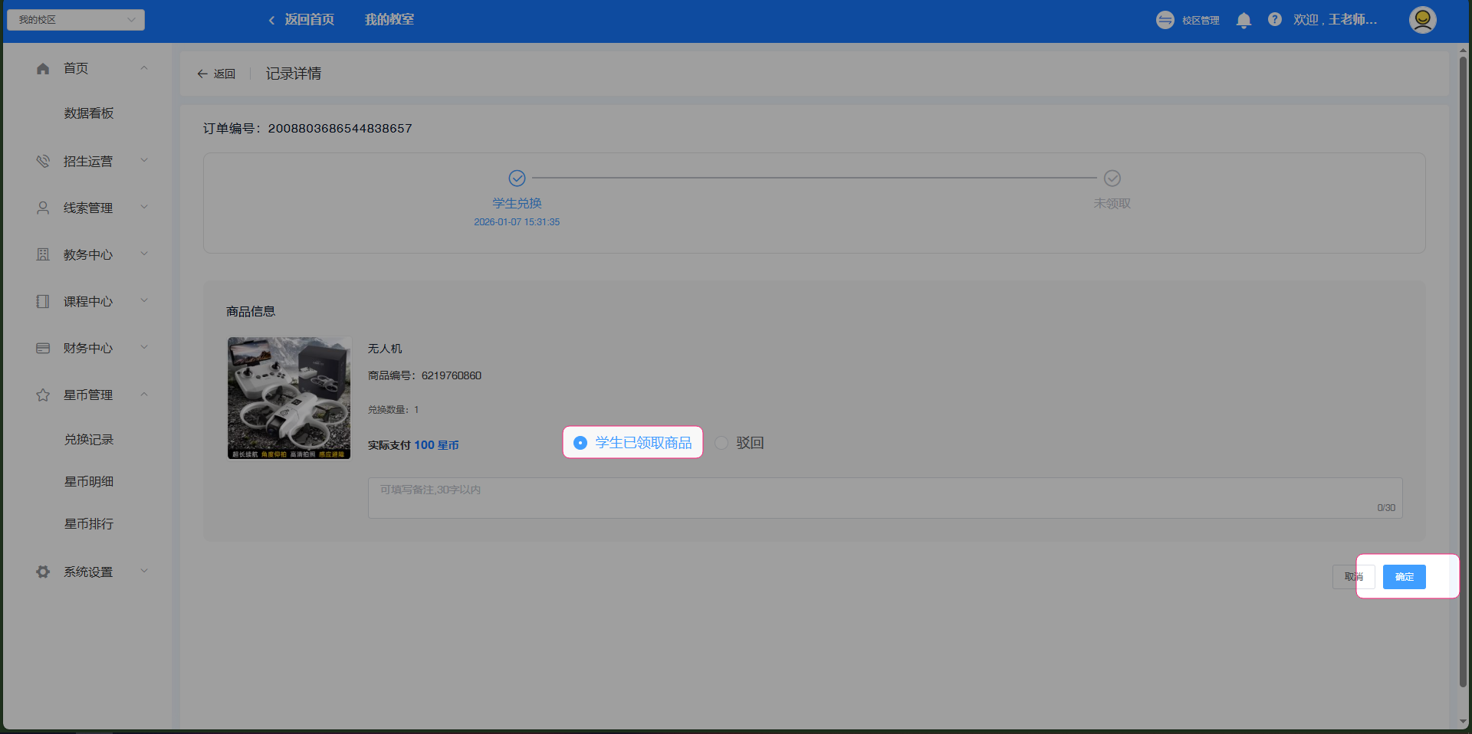Expand the 系统设置 menu chevron
This screenshot has width=1472, height=734.
click(x=144, y=572)
